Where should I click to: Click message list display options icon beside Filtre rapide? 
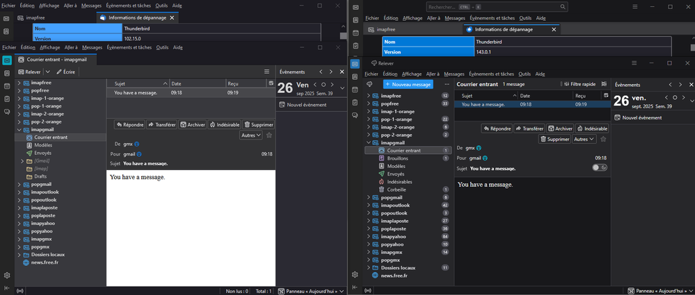(602, 84)
